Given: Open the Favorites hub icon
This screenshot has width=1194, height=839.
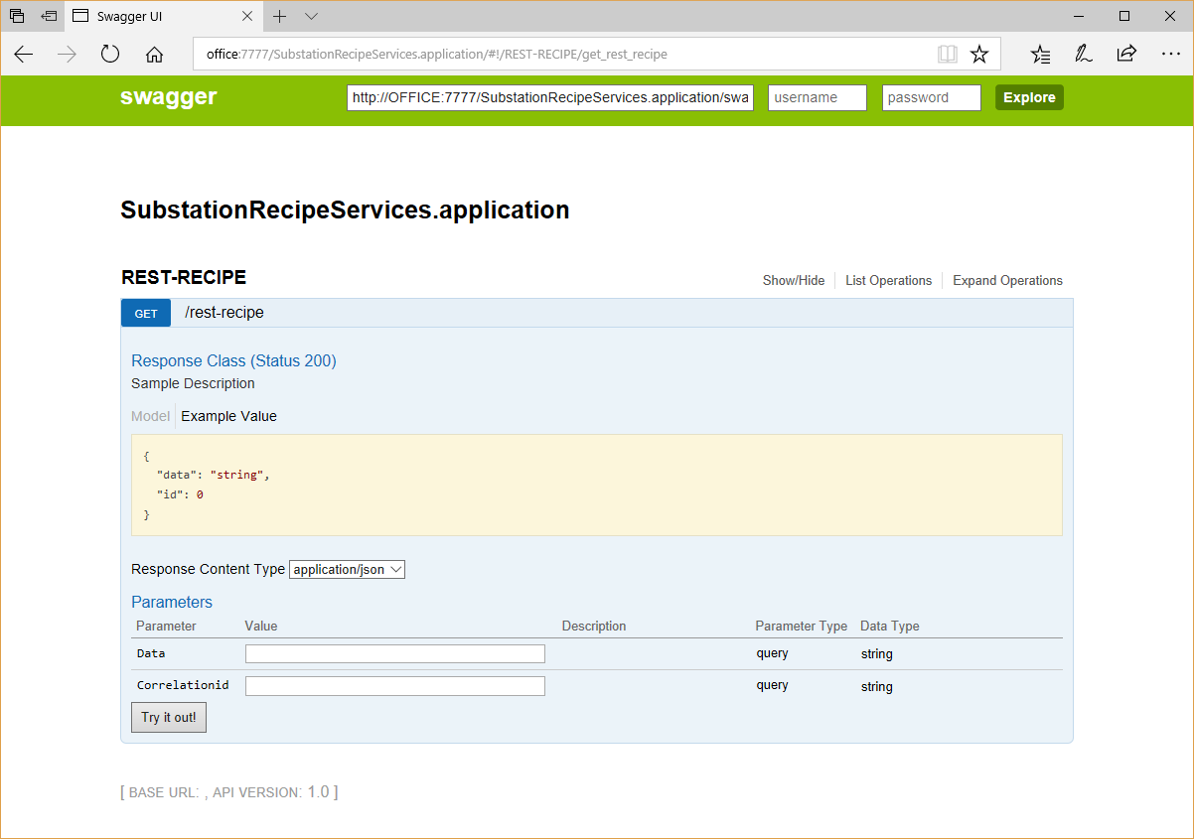Looking at the screenshot, I should tap(1040, 55).
